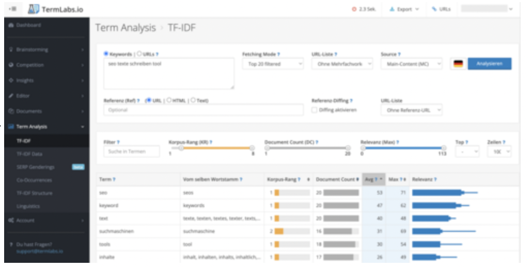This screenshot has width=531, height=269.
Task: Sort by the Avg column header
Action: [x=374, y=179]
